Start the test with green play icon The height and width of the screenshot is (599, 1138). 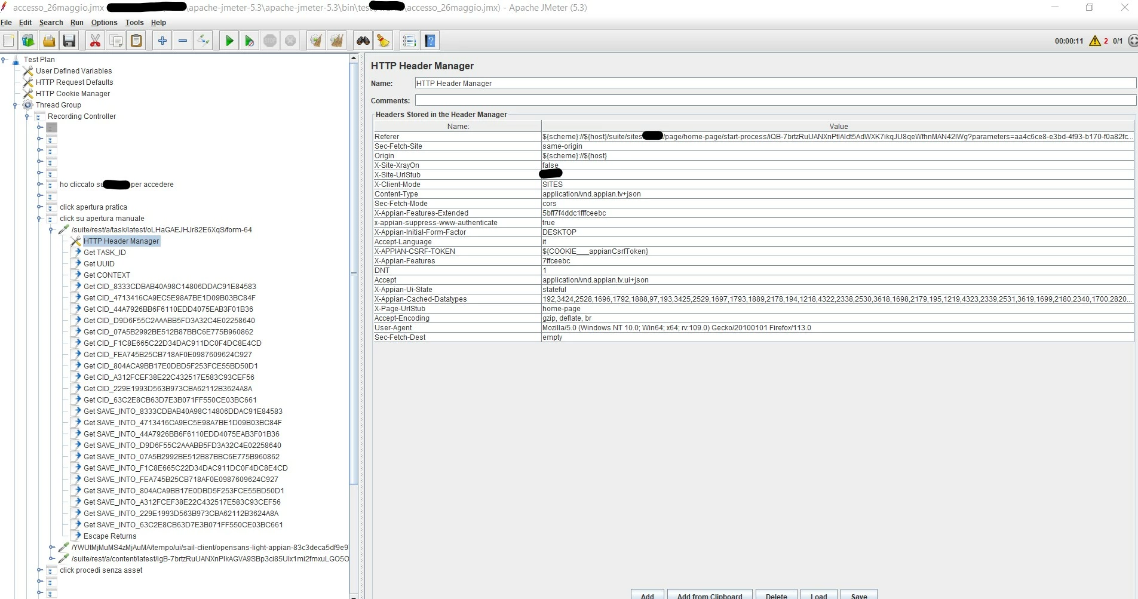(x=229, y=41)
